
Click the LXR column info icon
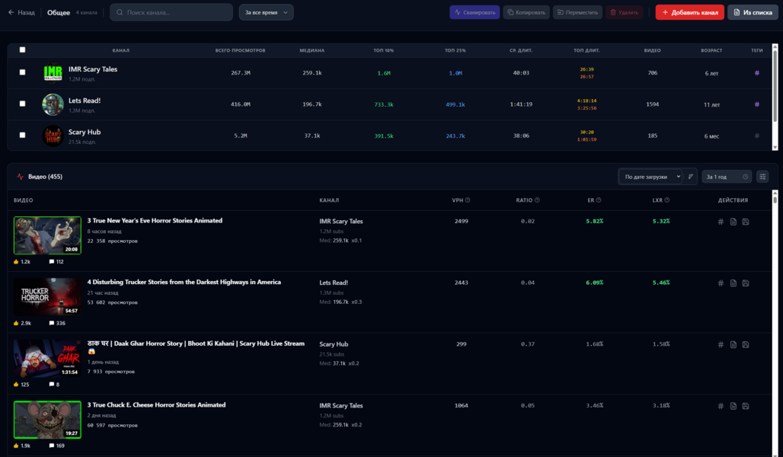coord(667,200)
